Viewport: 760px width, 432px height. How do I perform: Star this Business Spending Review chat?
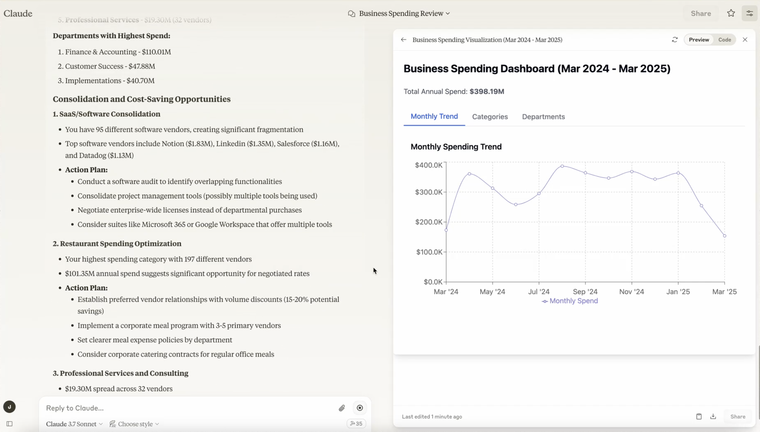[731, 13]
